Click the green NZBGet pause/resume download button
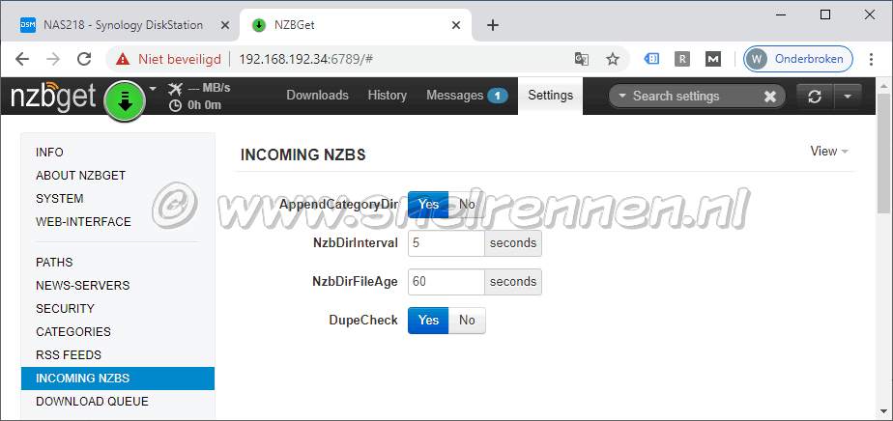 (125, 100)
